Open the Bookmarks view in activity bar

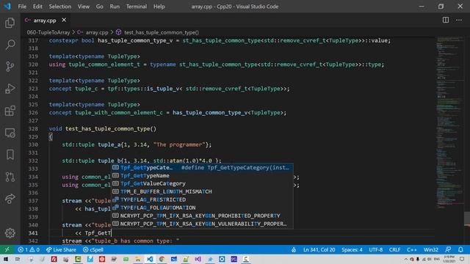point(10,155)
